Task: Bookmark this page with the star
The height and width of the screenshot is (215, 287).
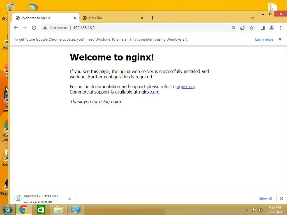Action: point(251,28)
